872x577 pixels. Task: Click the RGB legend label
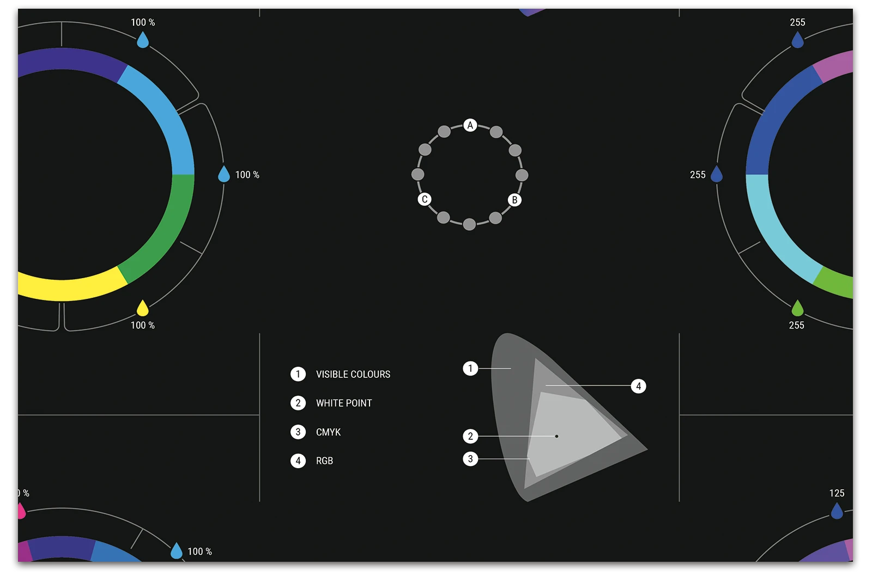coord(324,461)
